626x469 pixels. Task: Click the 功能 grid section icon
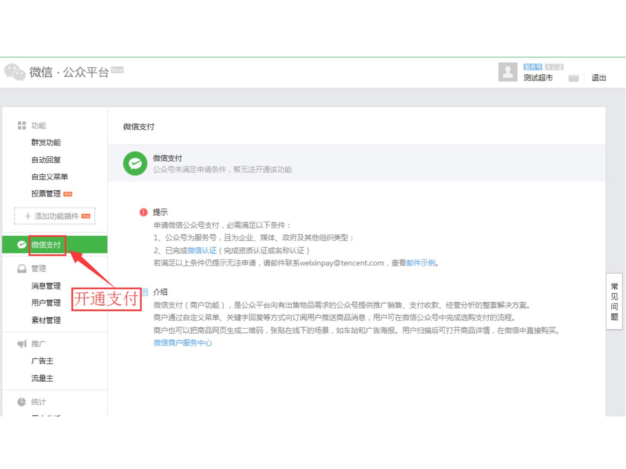tap(22, 126)
